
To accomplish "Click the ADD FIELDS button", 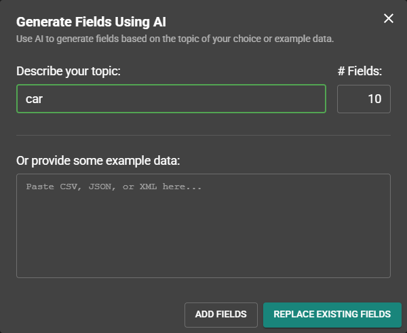I will pyautogui.click(x=221, y=315).
